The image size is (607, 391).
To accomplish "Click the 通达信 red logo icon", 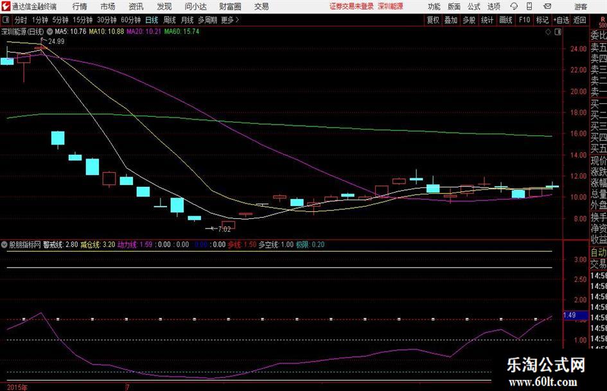I will [5, 6].
